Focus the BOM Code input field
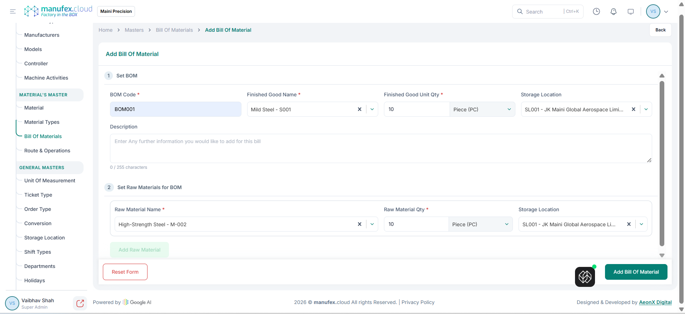 coord(176,109)
